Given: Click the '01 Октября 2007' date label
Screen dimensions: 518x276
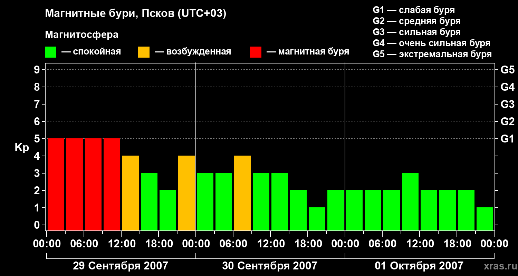Looking at the screenshot, I should [419, 266].
